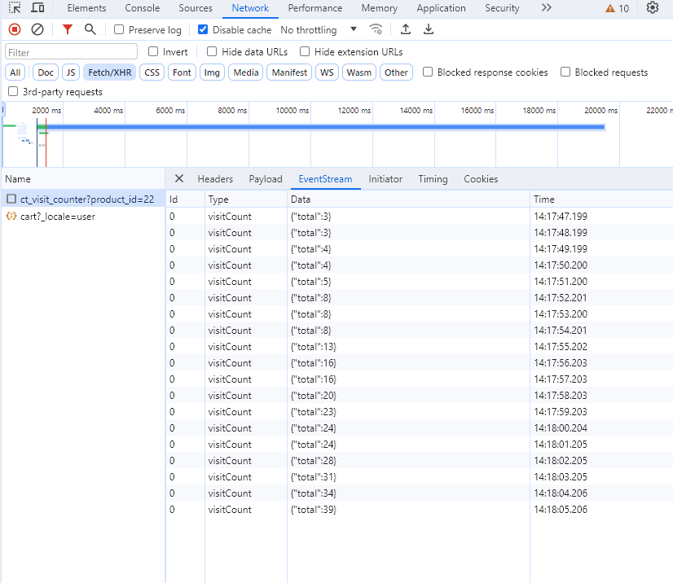View the Initiator tab
The image size is (673, 583).
[385, 179]
